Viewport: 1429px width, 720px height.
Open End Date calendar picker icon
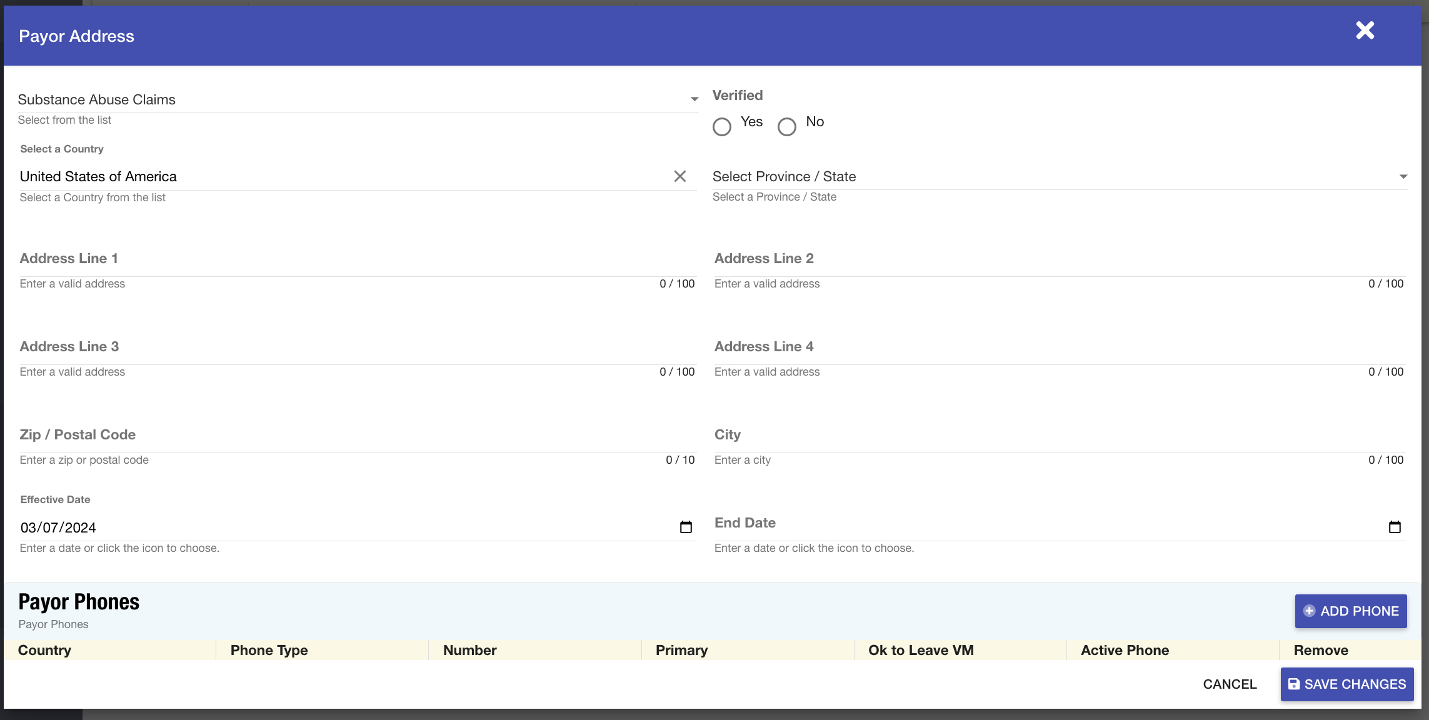(x=1395, y=527)
